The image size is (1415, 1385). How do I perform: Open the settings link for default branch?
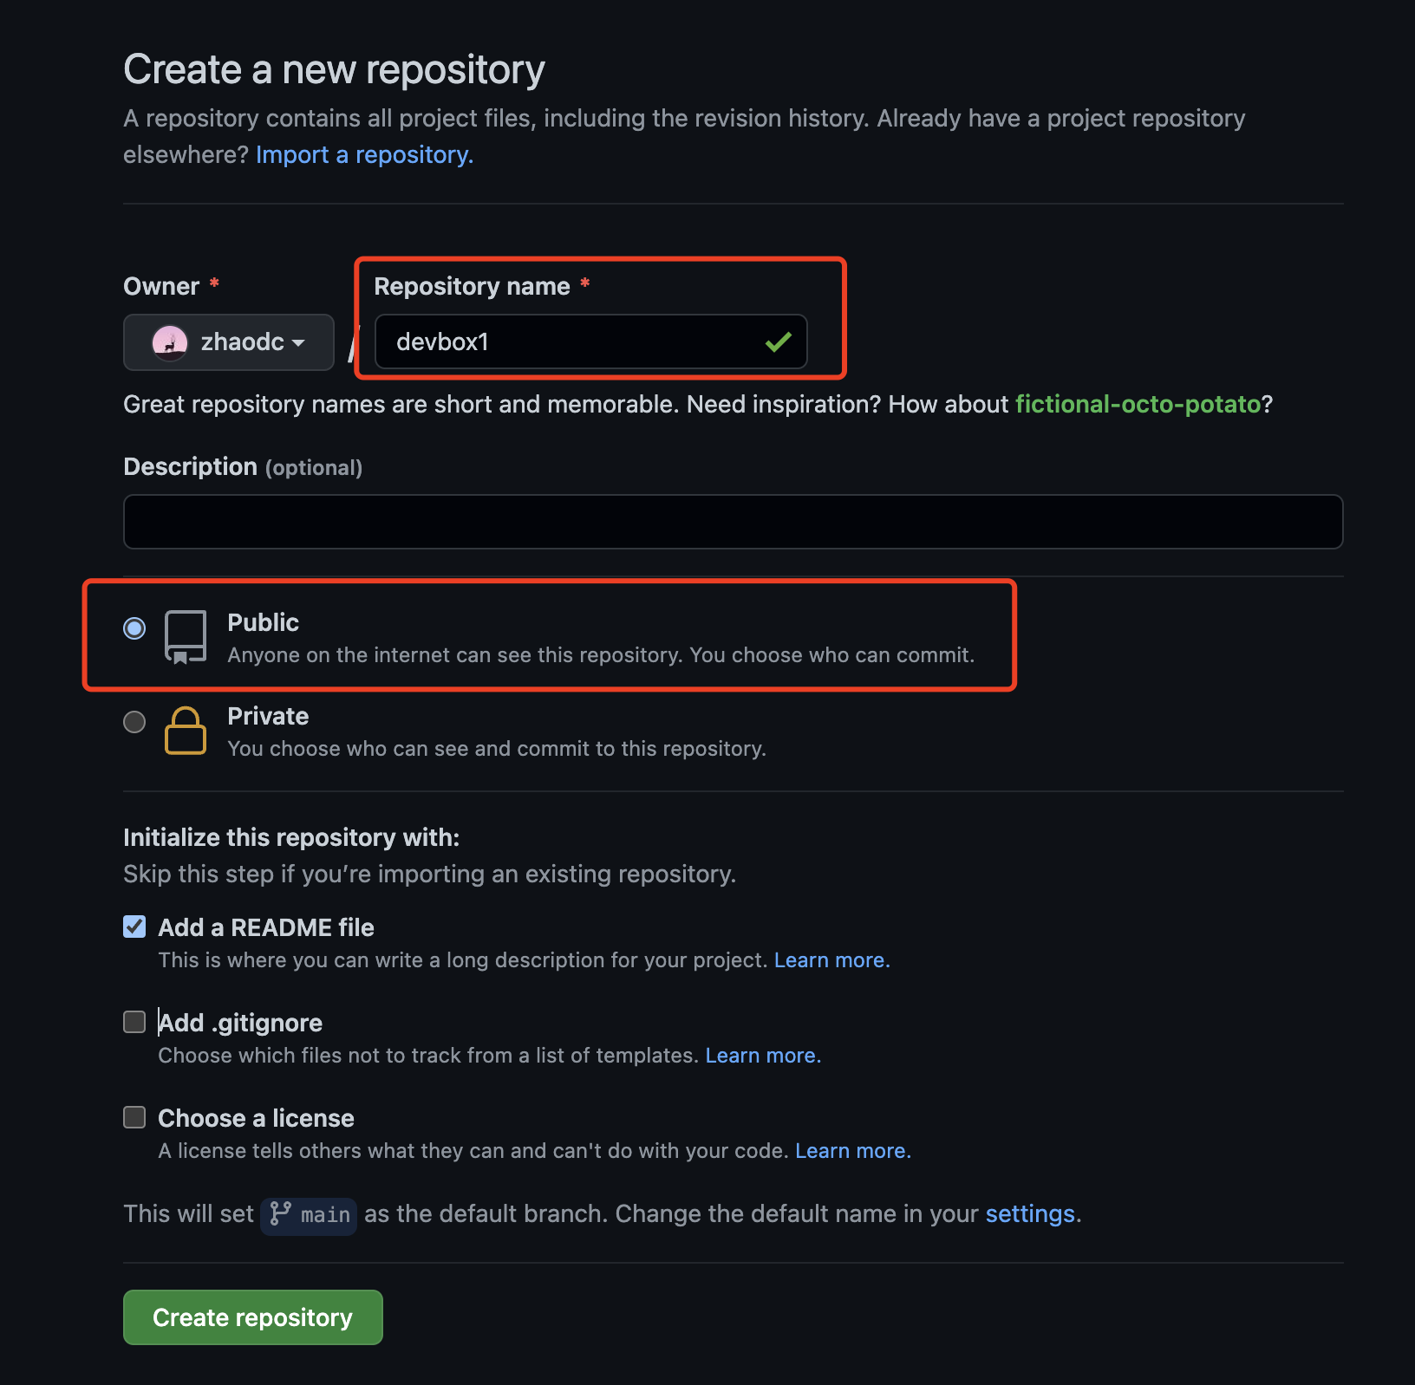1034,1214
